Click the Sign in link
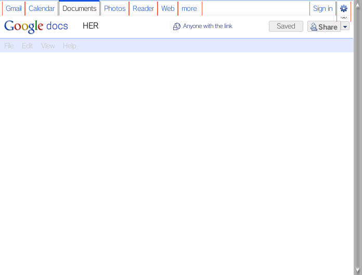362x275 pixels. (x=322, y=8)
